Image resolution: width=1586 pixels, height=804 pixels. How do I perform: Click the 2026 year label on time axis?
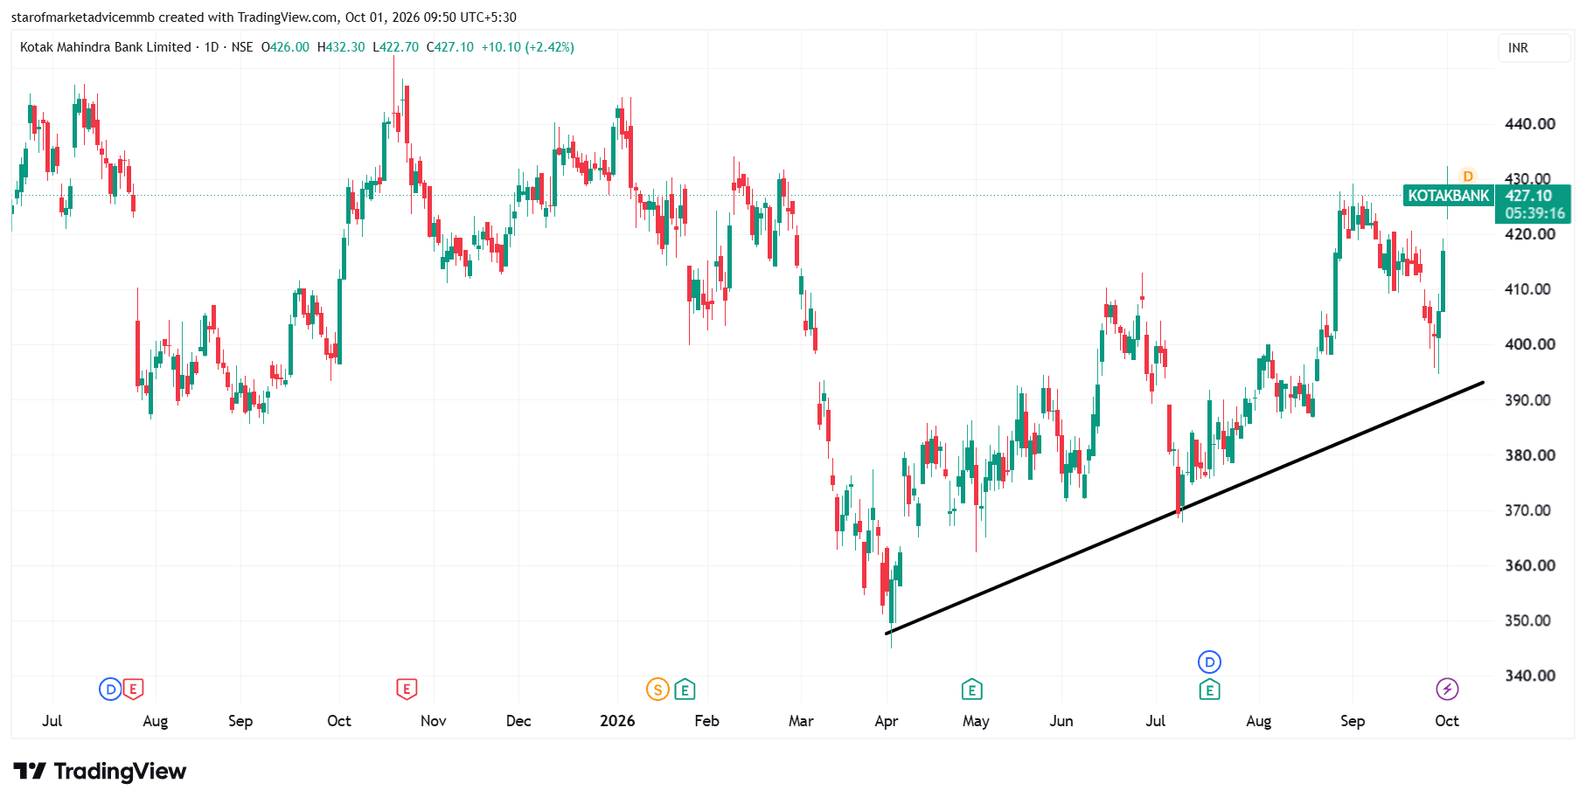[617, 721]
